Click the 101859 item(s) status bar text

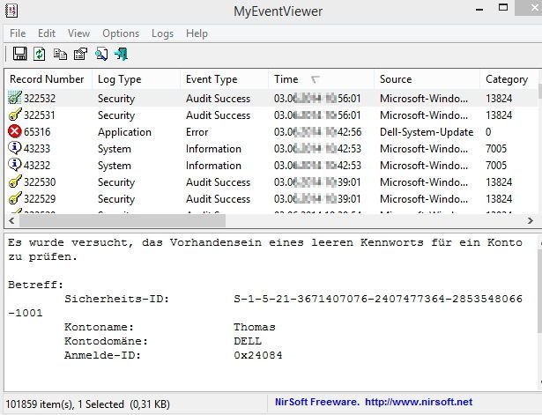(x=87, y=404)
